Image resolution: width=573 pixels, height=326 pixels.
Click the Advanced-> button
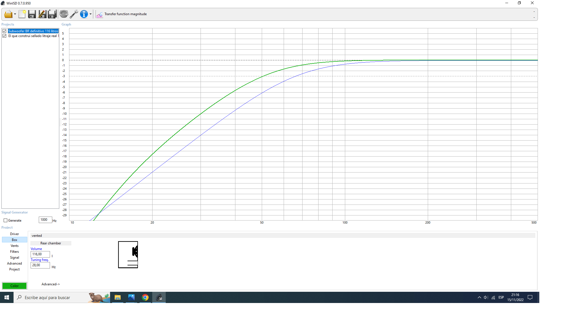click(x=51, y=284)
